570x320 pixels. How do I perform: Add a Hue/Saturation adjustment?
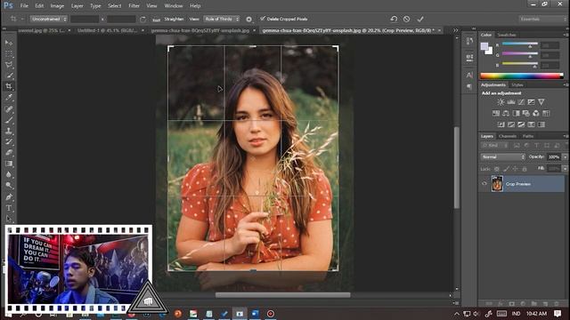point(496,113)
